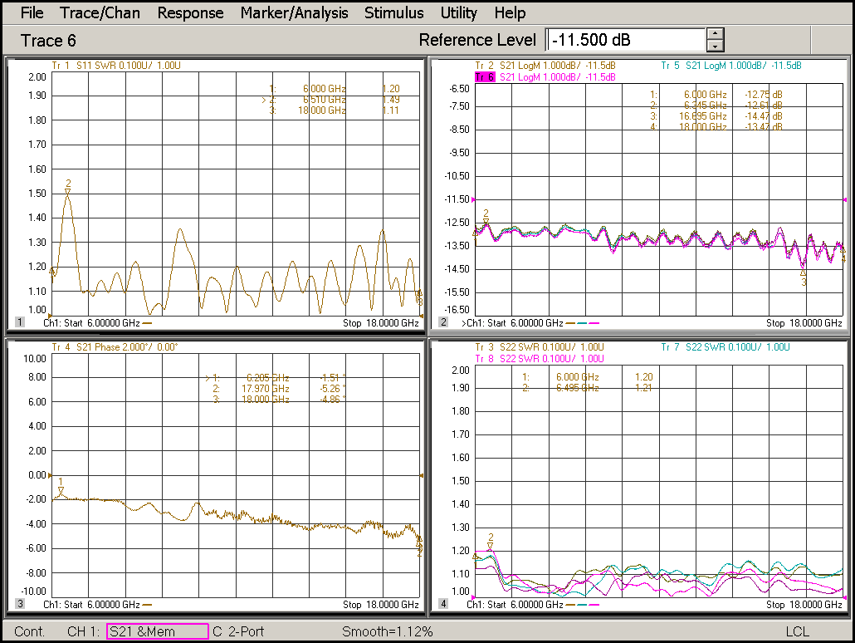Click marker 2 on S22 SWR trace
The image size is (855, 643).
point(491,541)
